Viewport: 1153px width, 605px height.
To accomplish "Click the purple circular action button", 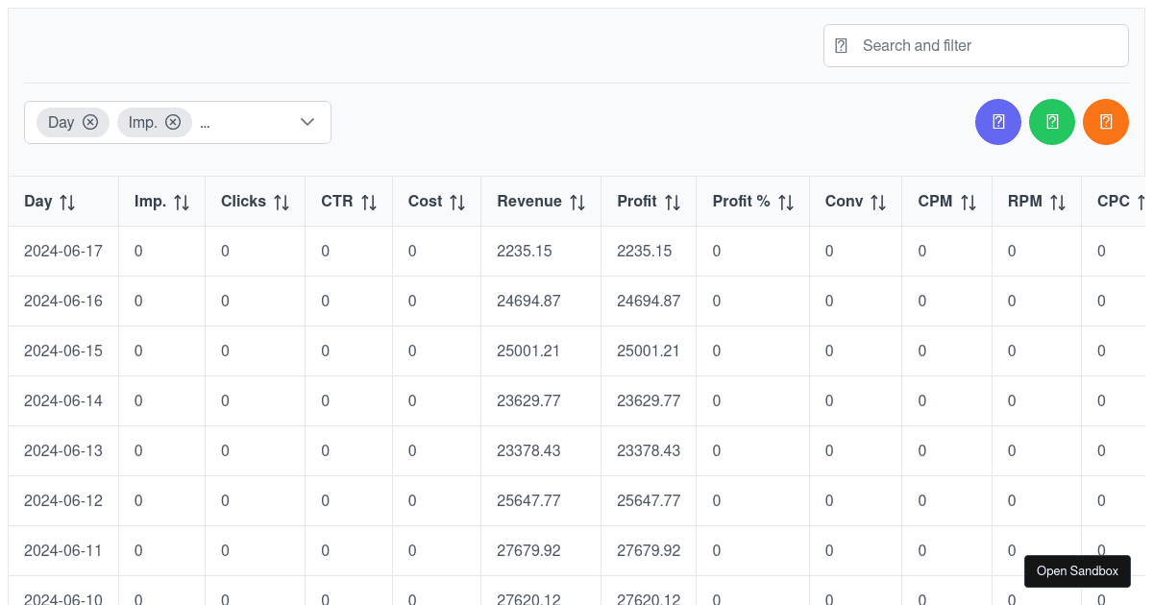I will (x=997, y=122).
